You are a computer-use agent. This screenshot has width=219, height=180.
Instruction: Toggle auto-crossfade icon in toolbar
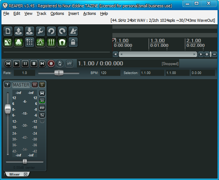click(8, 42)
